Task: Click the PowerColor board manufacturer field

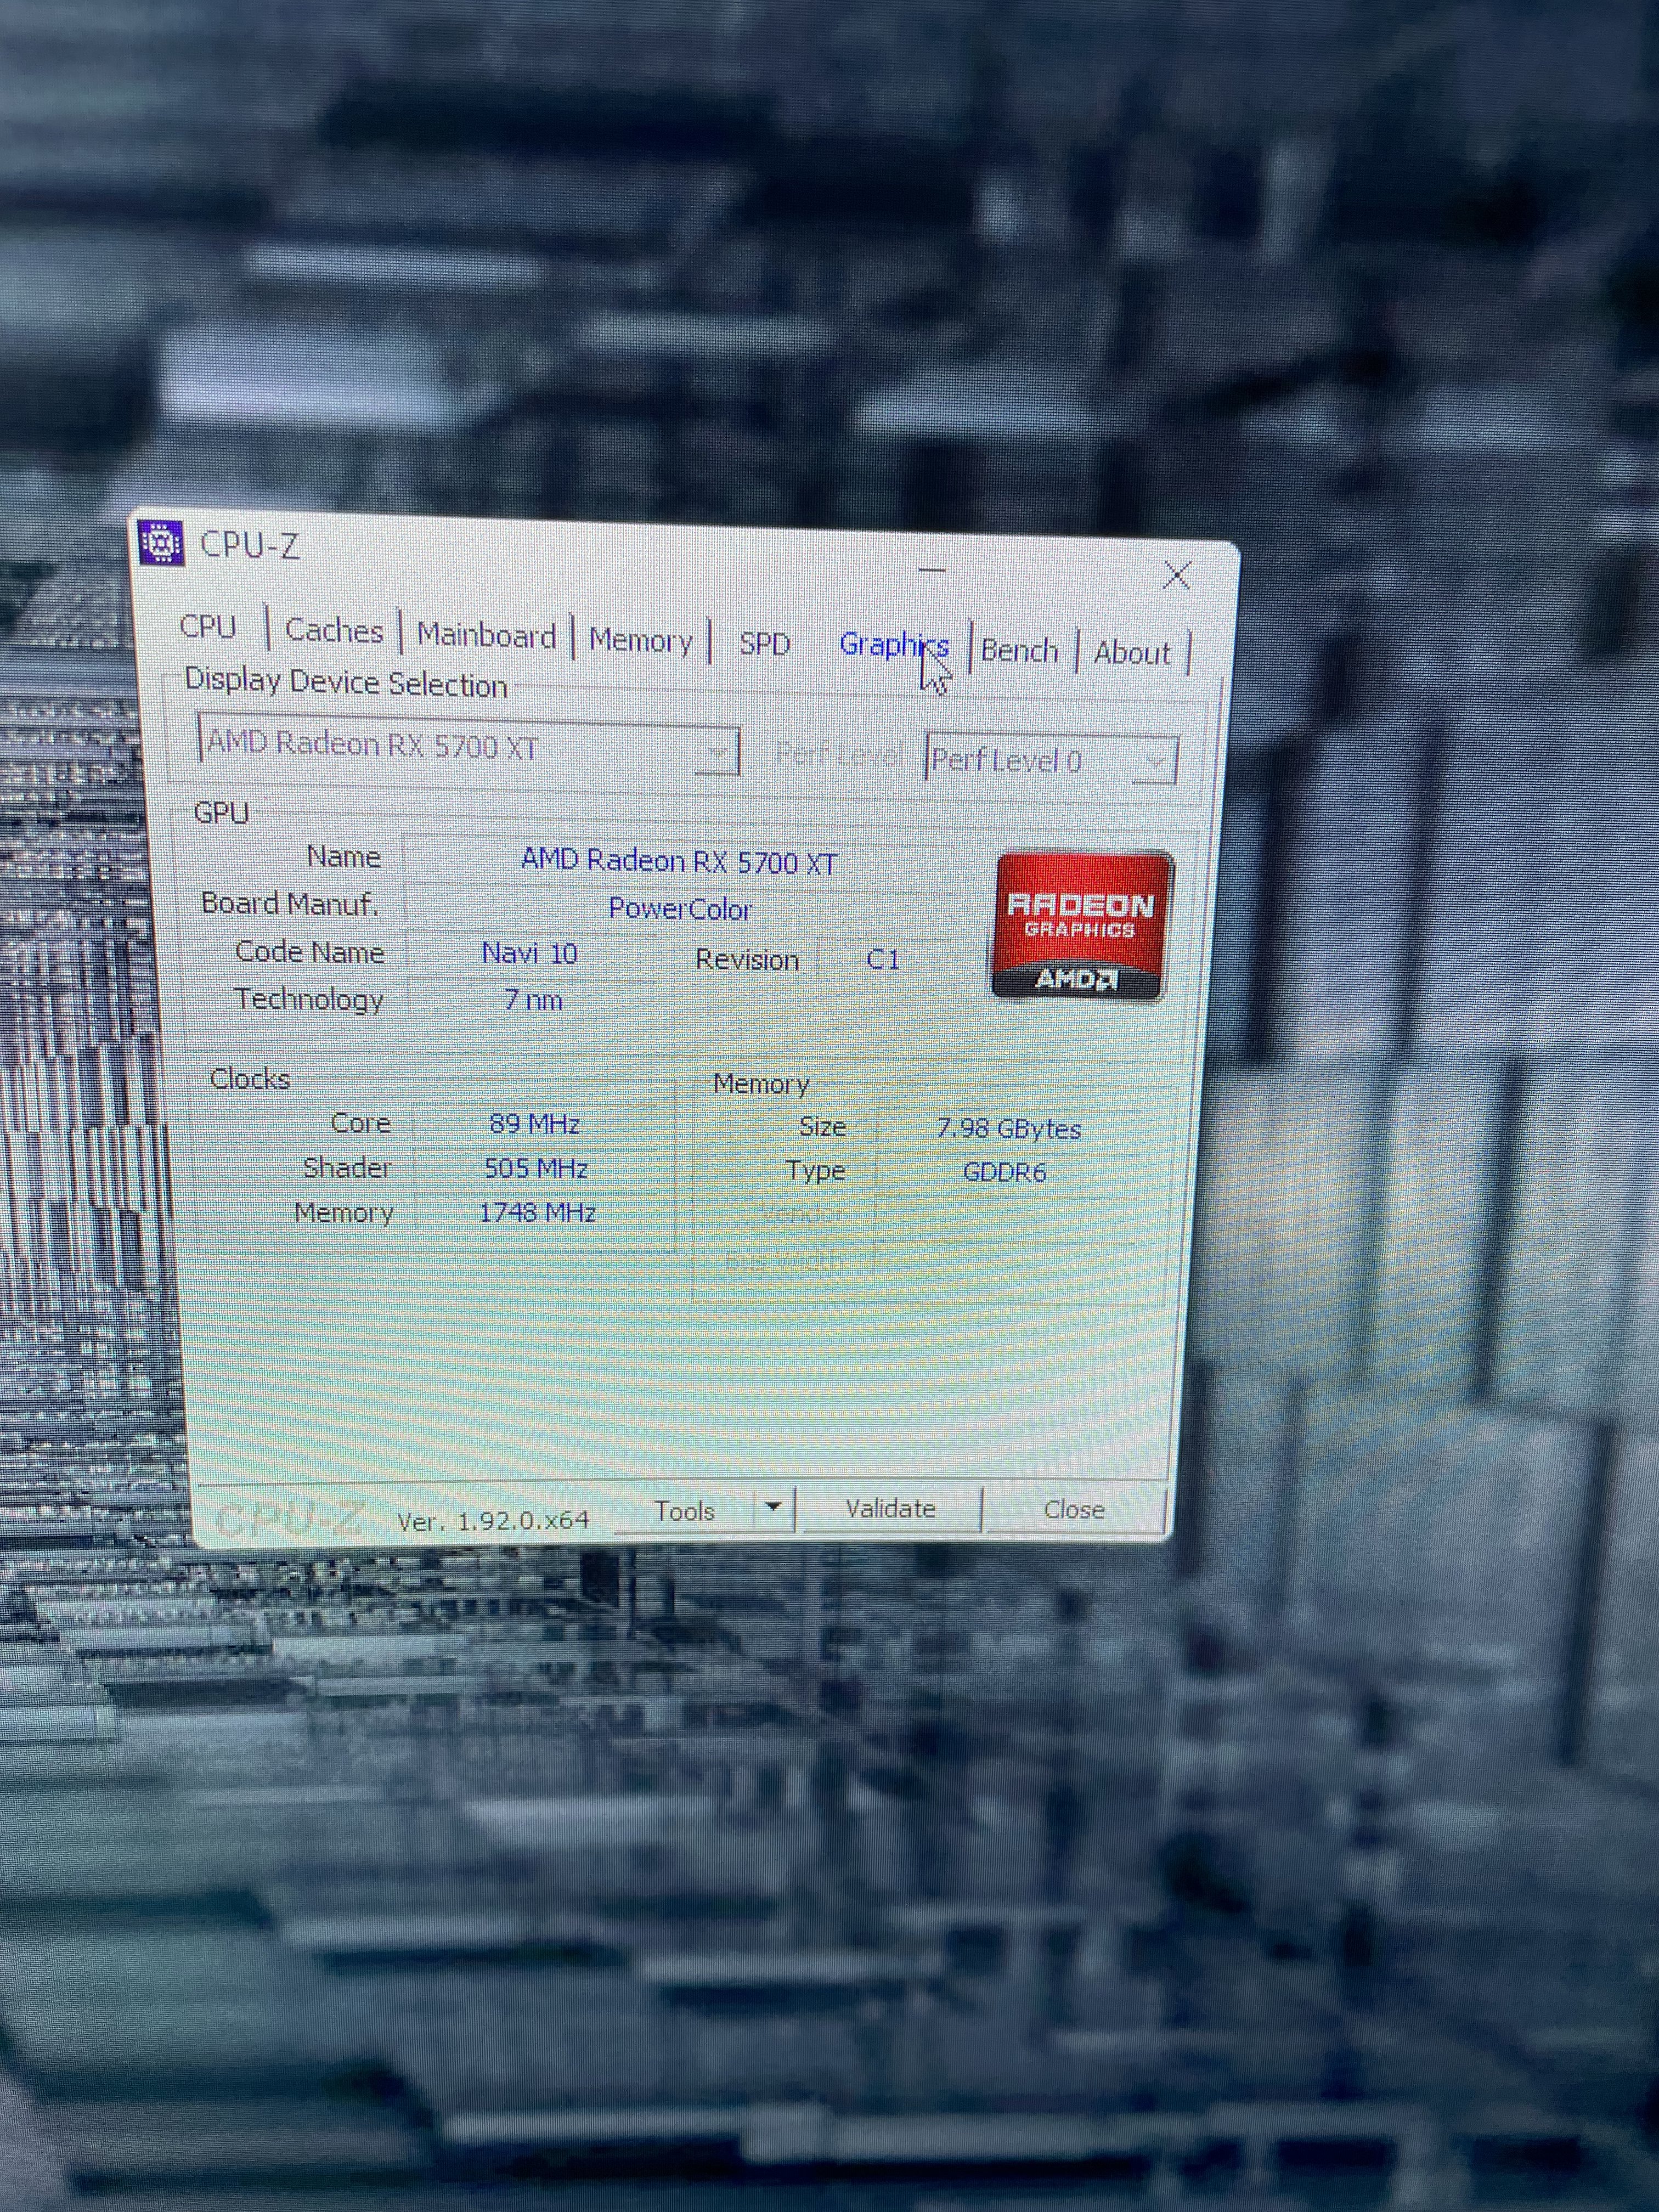Action: tap(680, 909)
